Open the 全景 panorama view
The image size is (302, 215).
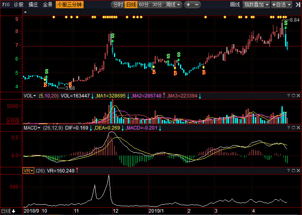[48, 4]
